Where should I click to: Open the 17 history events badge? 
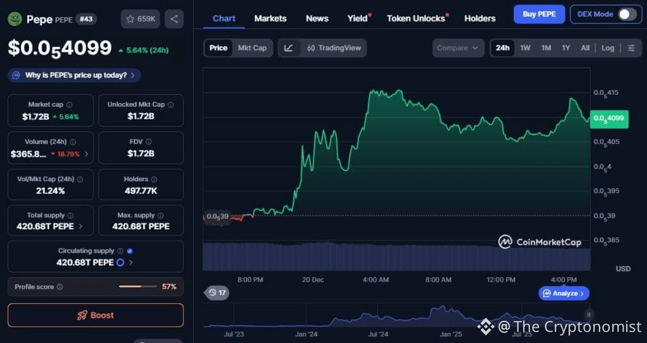click(x=217, y=292)
